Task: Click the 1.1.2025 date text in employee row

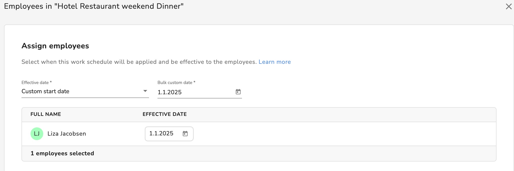Action: point(161,133)
